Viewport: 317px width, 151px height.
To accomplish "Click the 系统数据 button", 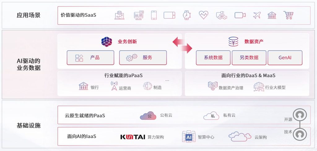I will pos(213,58).
